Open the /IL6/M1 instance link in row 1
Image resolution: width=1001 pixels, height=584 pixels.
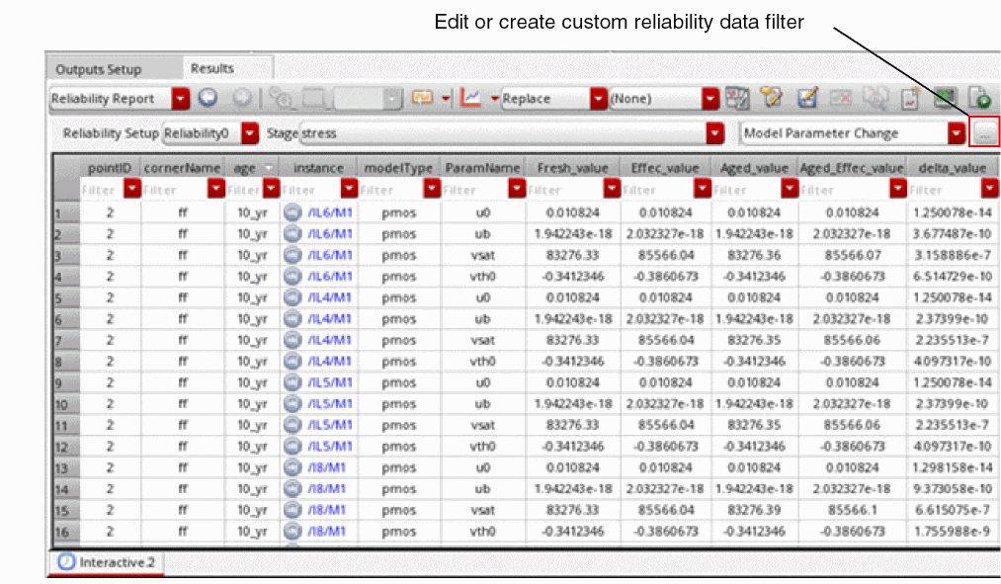[328, 210]
